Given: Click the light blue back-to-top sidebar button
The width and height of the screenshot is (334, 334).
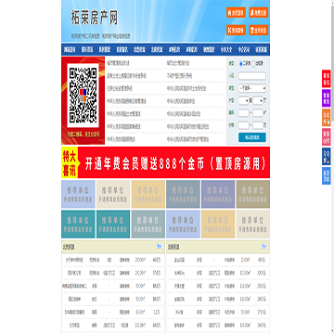Looking at the screenshot, I should coord(327,176).
